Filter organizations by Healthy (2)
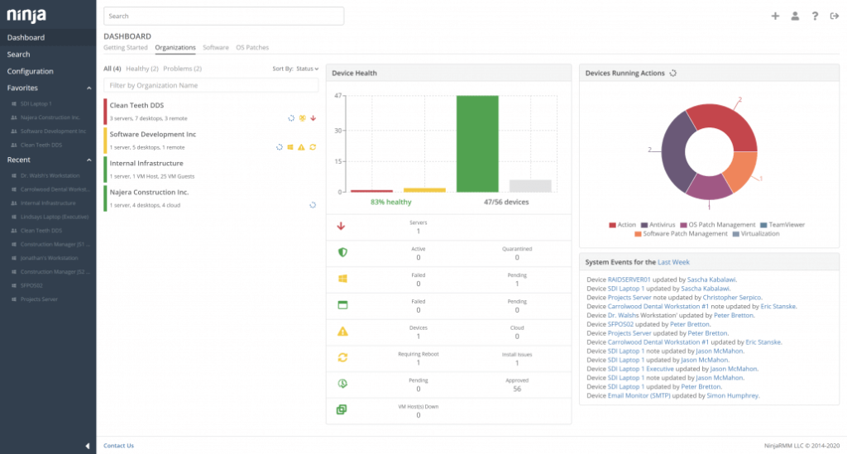This screenshot has width=847, height=454. click(x=142, y=69)
